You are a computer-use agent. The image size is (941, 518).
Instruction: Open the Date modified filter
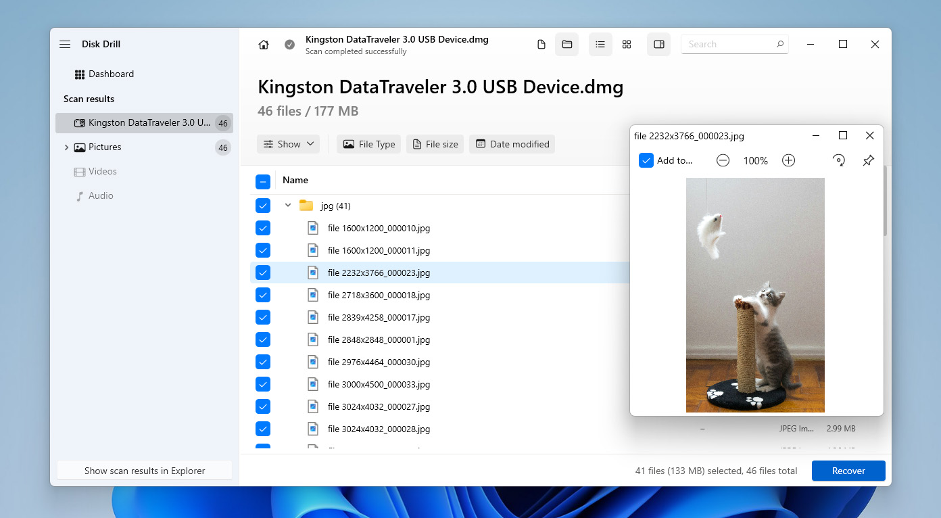coord(512,144)
